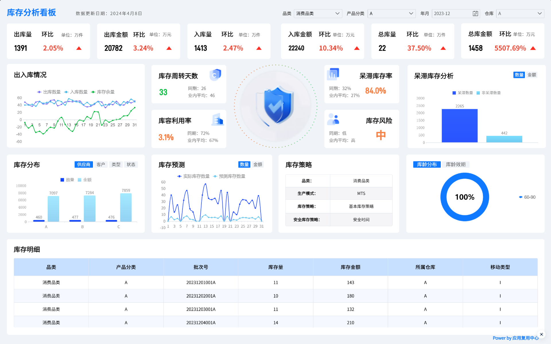Click the red up arrow beside 5507.69%

click(533, 48)
